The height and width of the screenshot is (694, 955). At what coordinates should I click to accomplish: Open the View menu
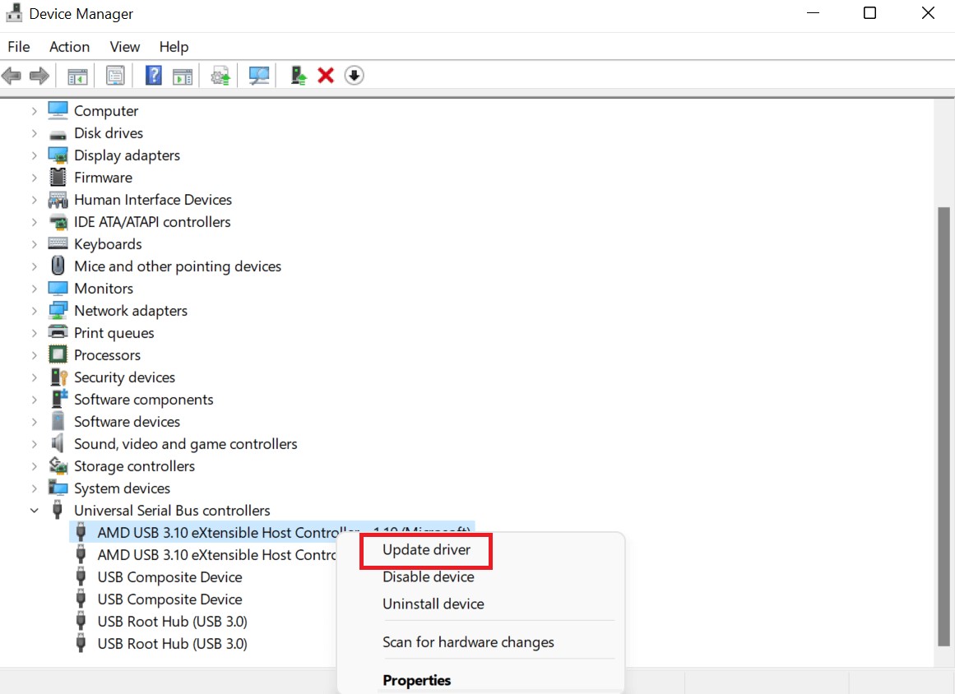click(125, 47)
